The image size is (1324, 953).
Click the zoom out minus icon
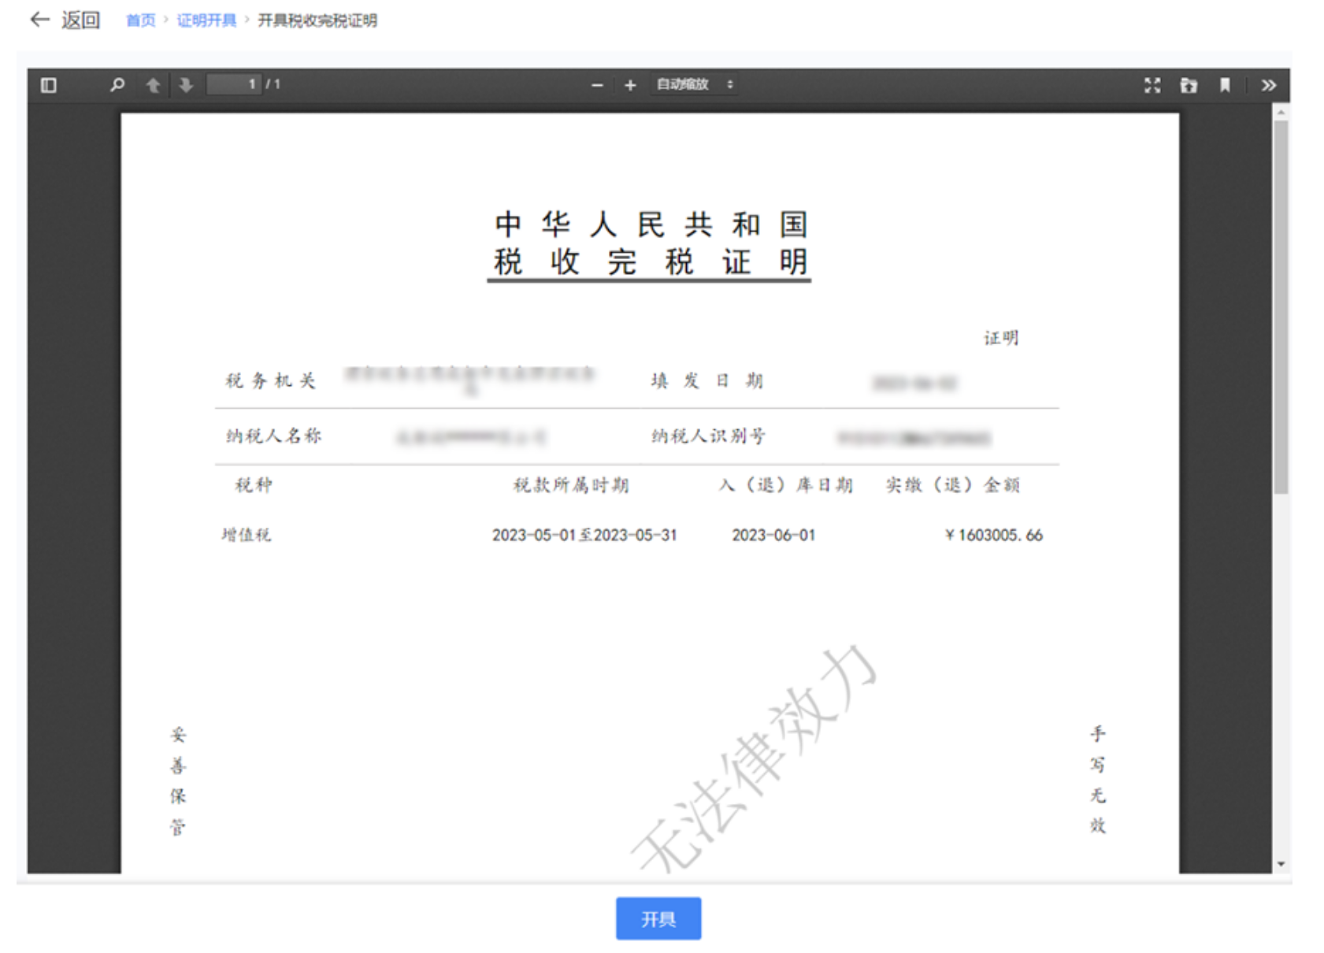tap(597, 86)
